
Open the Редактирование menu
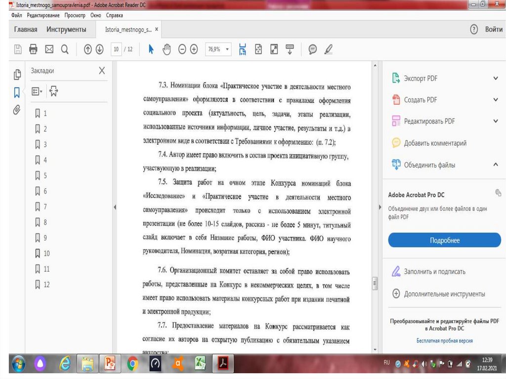43,16
